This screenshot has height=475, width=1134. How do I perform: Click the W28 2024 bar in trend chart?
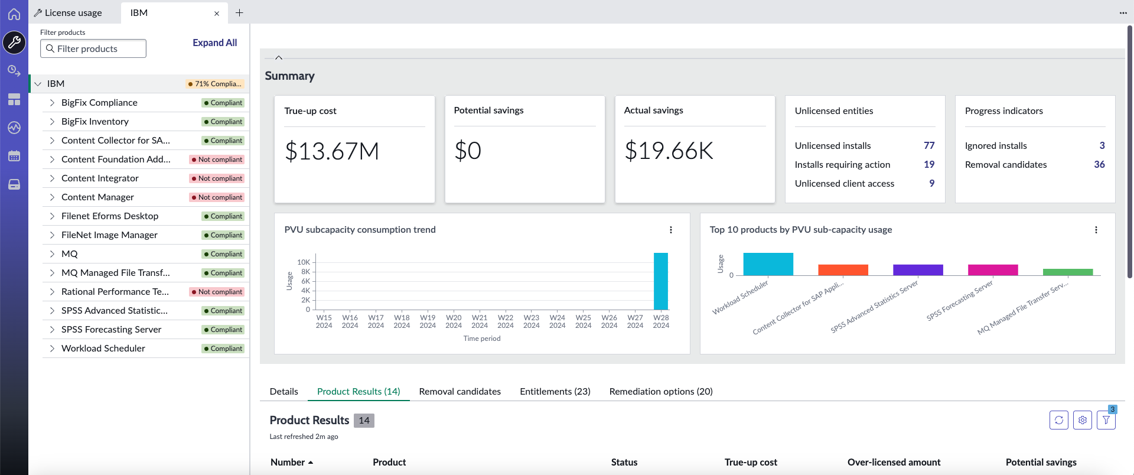tap(661, 281)
